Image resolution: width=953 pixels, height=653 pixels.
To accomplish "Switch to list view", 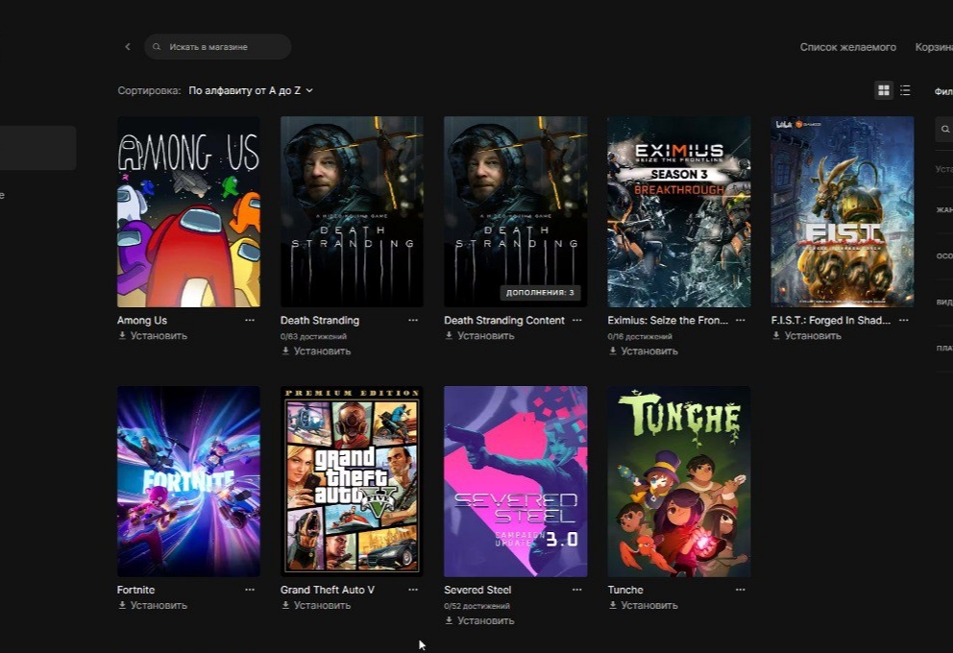I will coord(905,90).
